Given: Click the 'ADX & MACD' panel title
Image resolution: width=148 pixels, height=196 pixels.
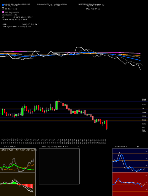Looking at the screenshot, I should coord(9,147).
